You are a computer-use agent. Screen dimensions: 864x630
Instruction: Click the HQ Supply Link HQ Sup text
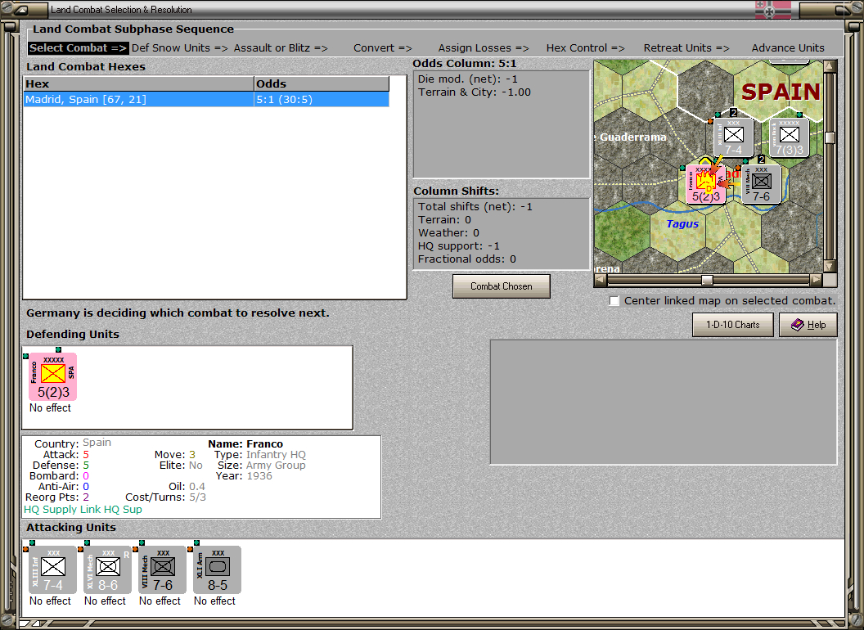83,509
